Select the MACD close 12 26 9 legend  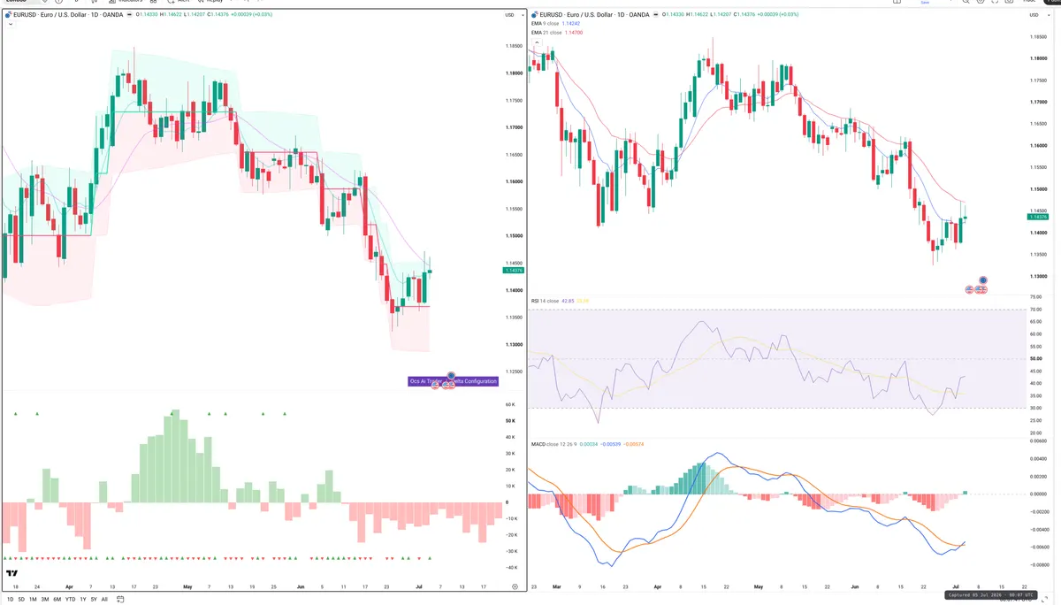click(587, 443)
